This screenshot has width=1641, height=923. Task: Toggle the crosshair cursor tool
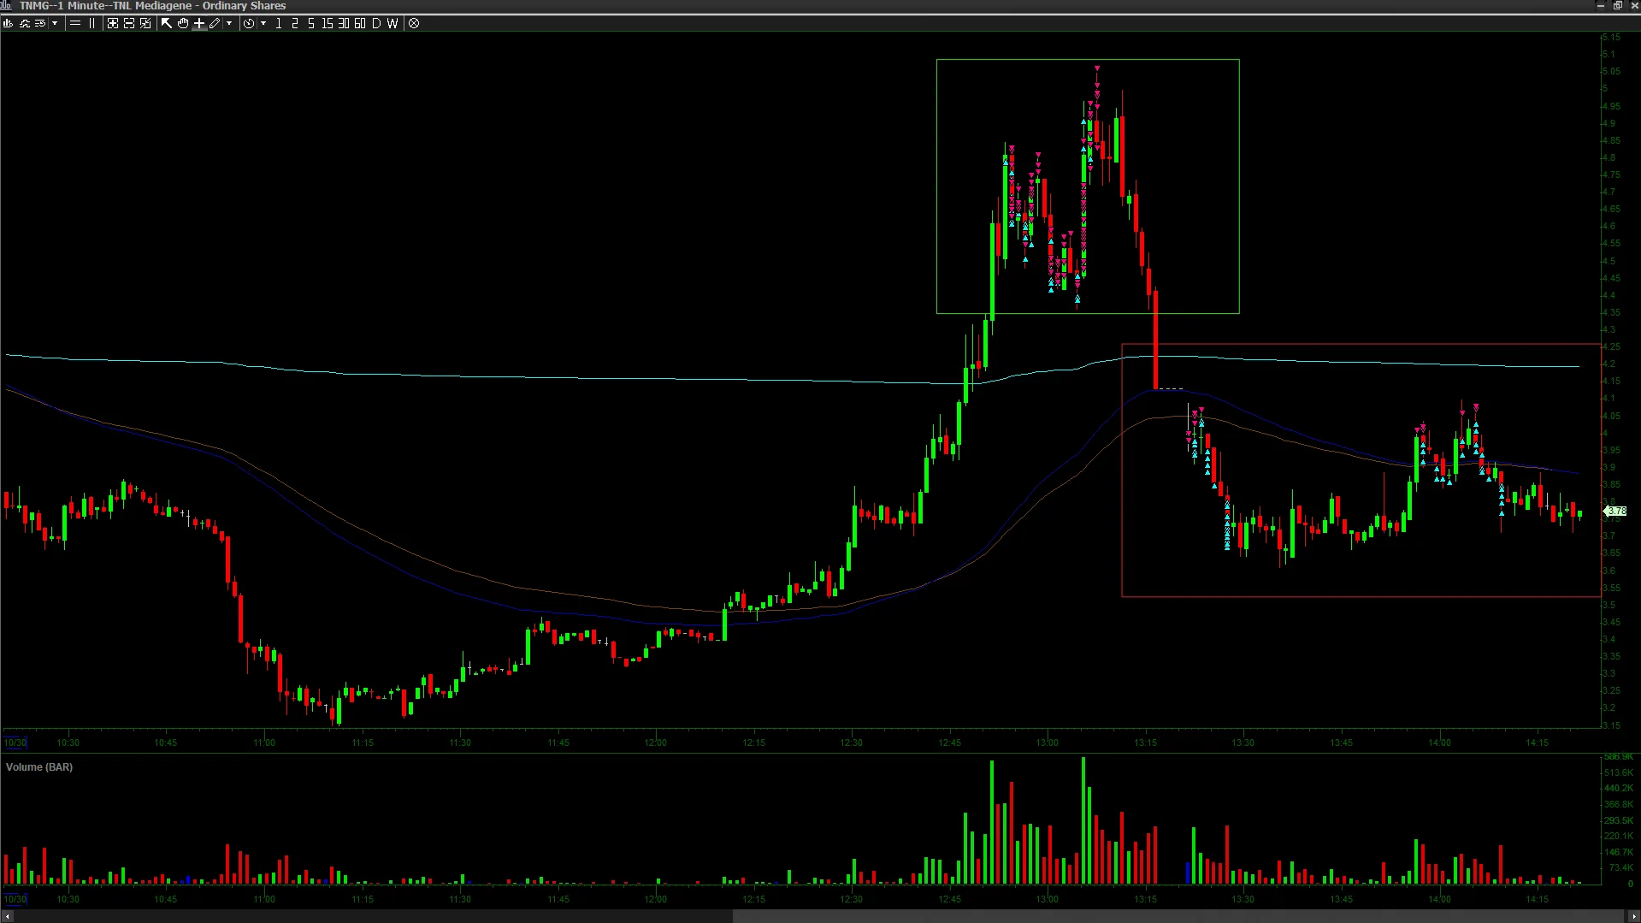[x=199, y=23]
